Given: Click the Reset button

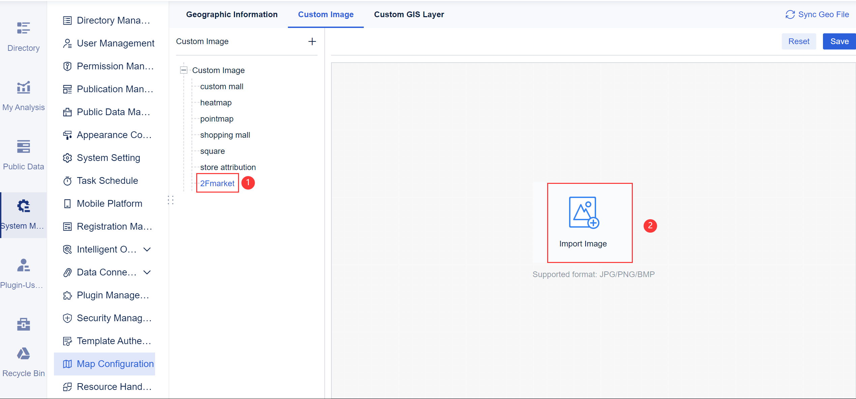Looking at the screenshot, I should pos(799,41).
